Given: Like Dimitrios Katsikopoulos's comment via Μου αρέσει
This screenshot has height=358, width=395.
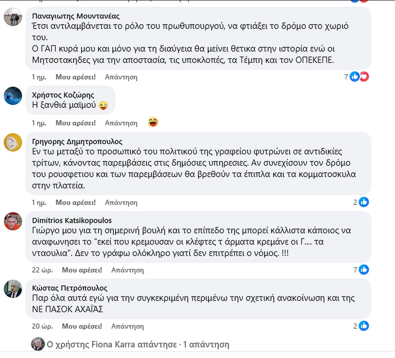Looking at the screenshot, I should tap(82, 270).
